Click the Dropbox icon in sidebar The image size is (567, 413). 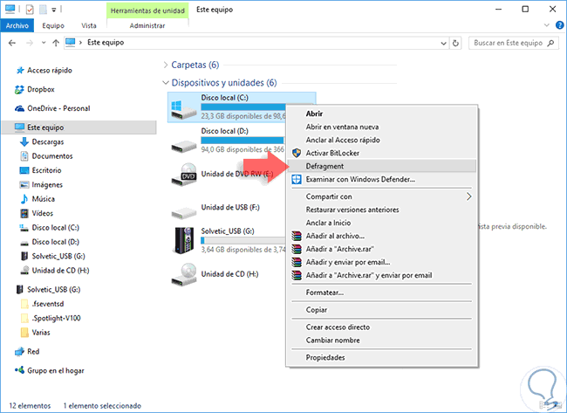[x=20, y=89]
